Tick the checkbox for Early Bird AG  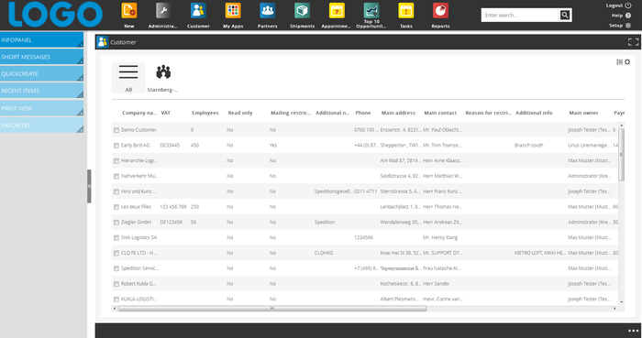pos(116,146)
